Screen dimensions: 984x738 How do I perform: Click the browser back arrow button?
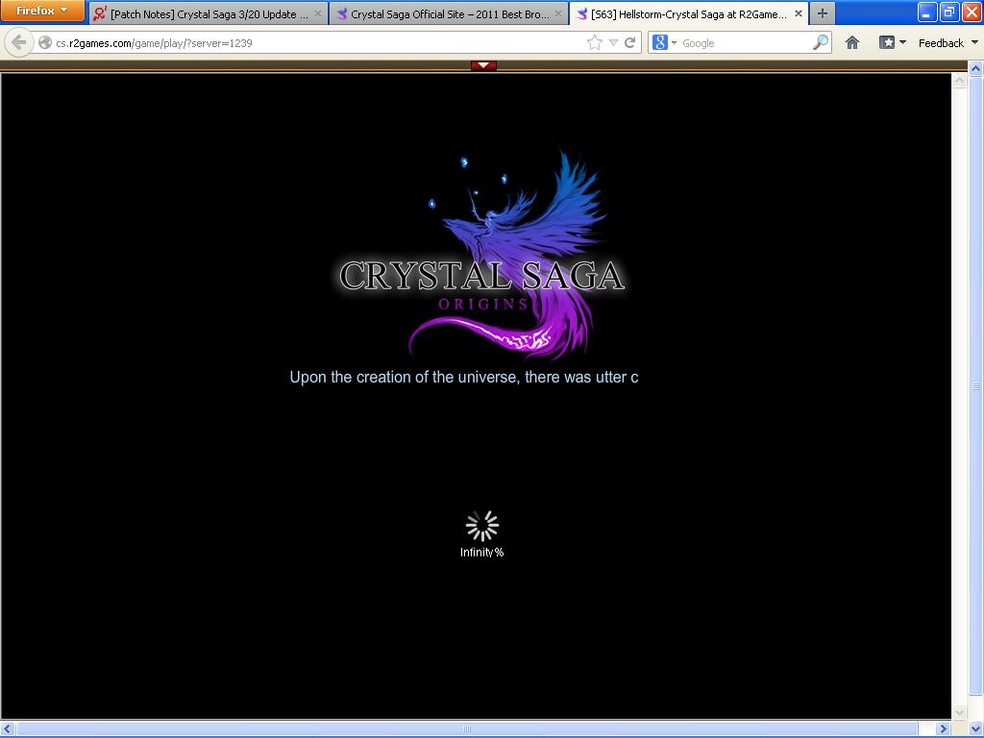[18, 42]
